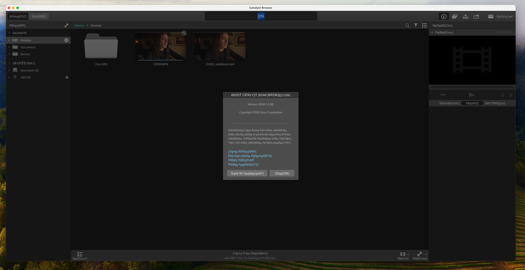Click the copy clips icon in top toolbar
This screenshot has width=525, height=270.
coord(455,16)
